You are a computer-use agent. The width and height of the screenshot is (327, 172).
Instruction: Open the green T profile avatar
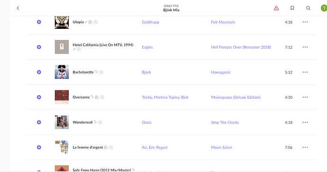coord(324,8)
